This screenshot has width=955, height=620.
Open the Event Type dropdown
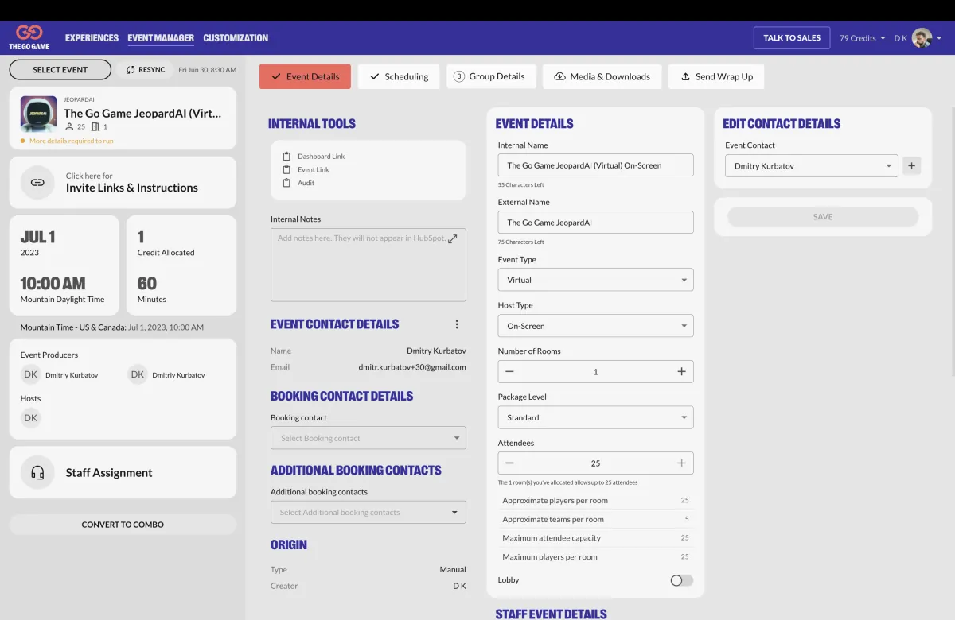[595, 280]
